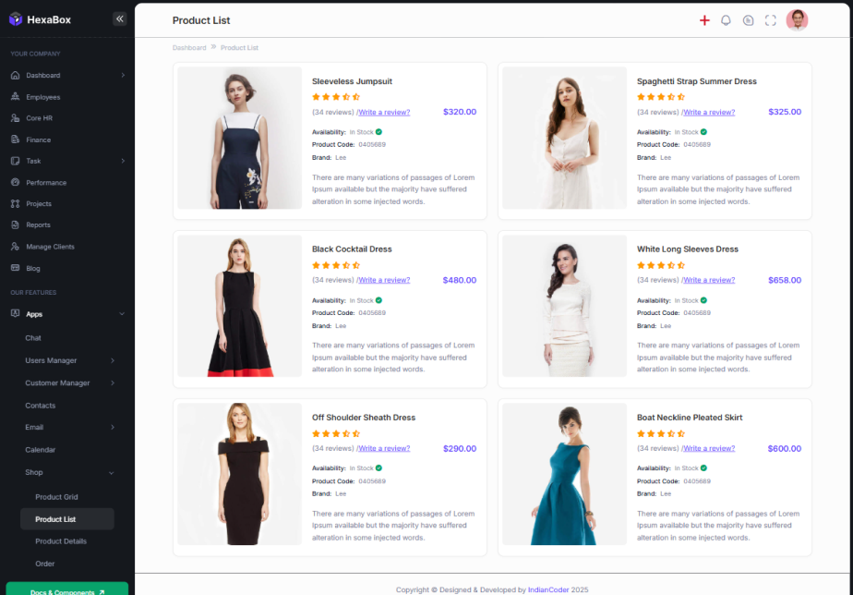The width and height of the screenshot is (853, 595).
Task: Click the Employees sidebar icon
Action: [x=15, y=97]
